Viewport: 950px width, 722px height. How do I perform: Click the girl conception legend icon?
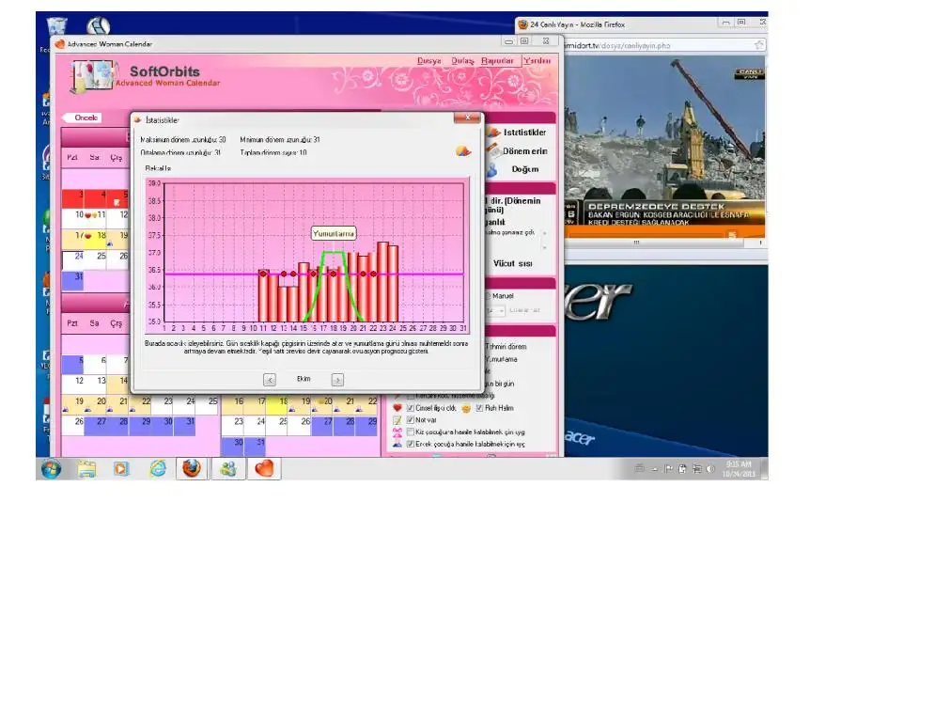[397, 432]
